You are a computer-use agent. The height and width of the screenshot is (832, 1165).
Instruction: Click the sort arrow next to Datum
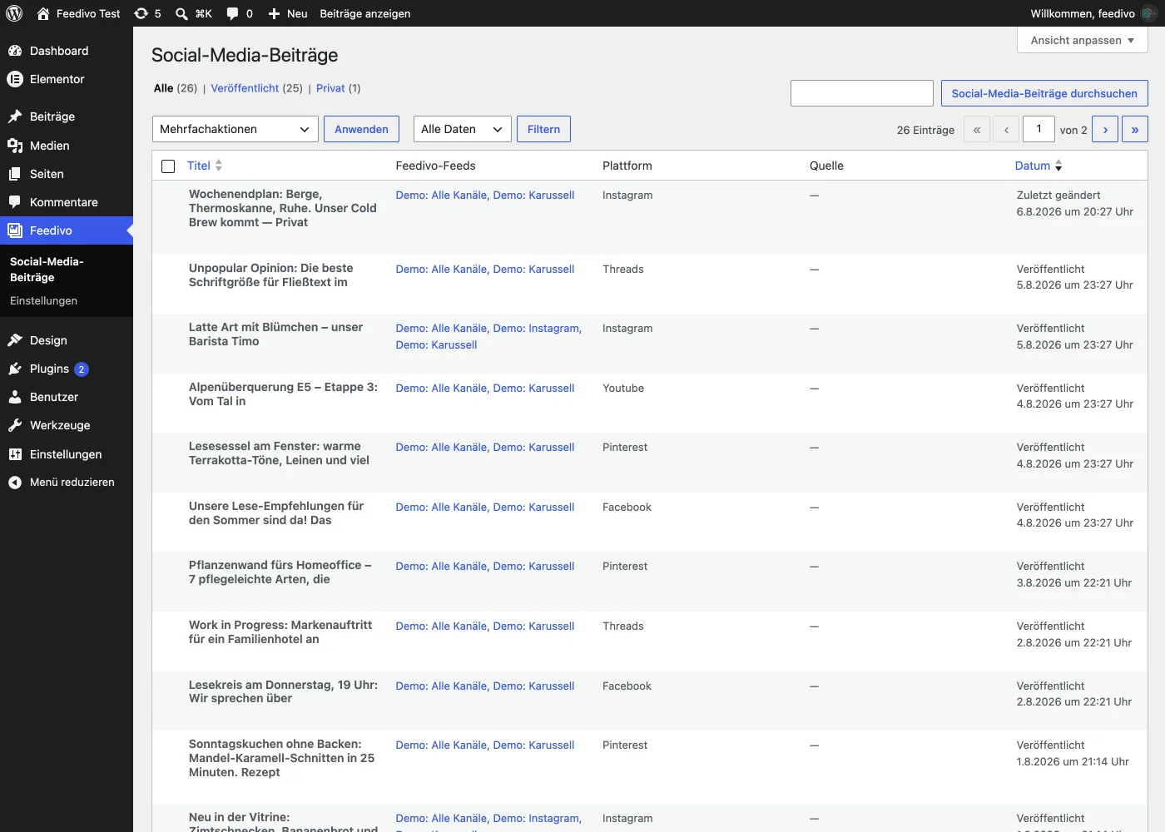(x=1058, y=166)
